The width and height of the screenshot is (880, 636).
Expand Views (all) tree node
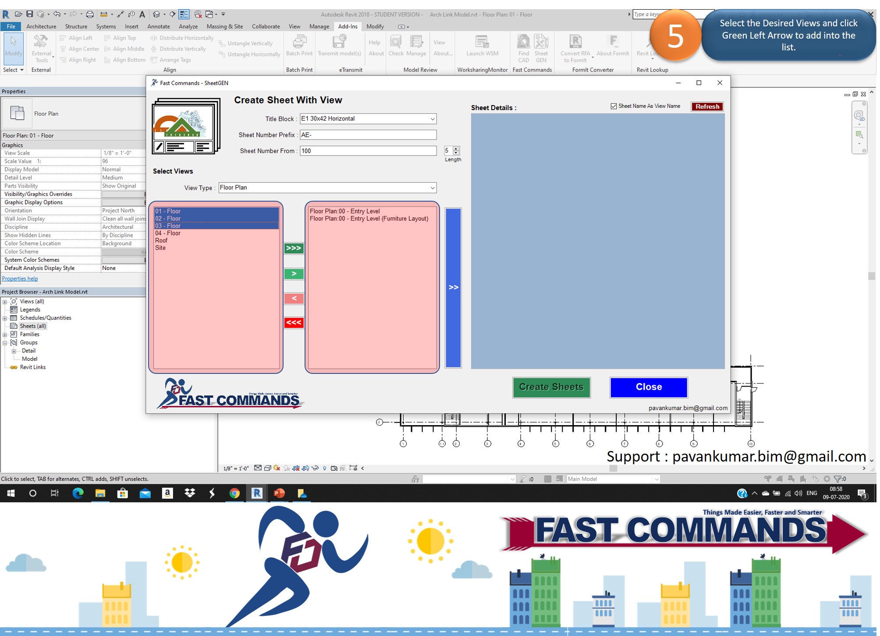(5, 302)
